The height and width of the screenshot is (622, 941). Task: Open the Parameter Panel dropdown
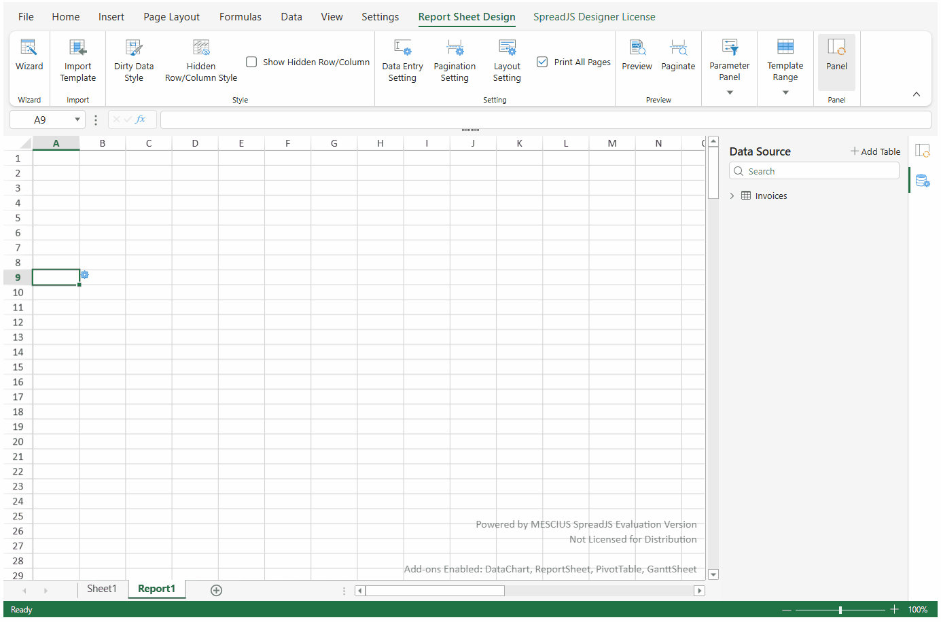[730, 93]
